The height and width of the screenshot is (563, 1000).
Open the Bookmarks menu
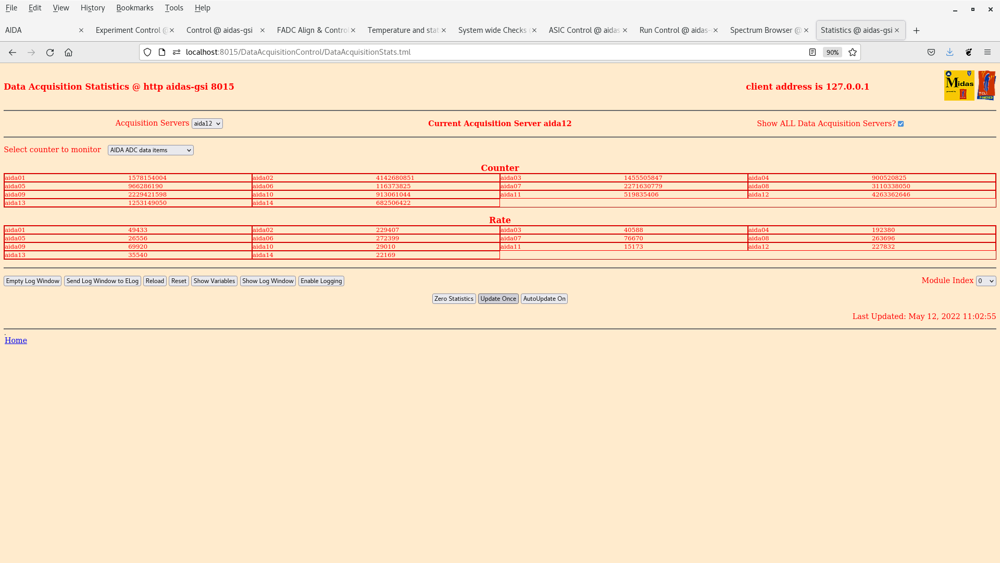coord(134,8)
